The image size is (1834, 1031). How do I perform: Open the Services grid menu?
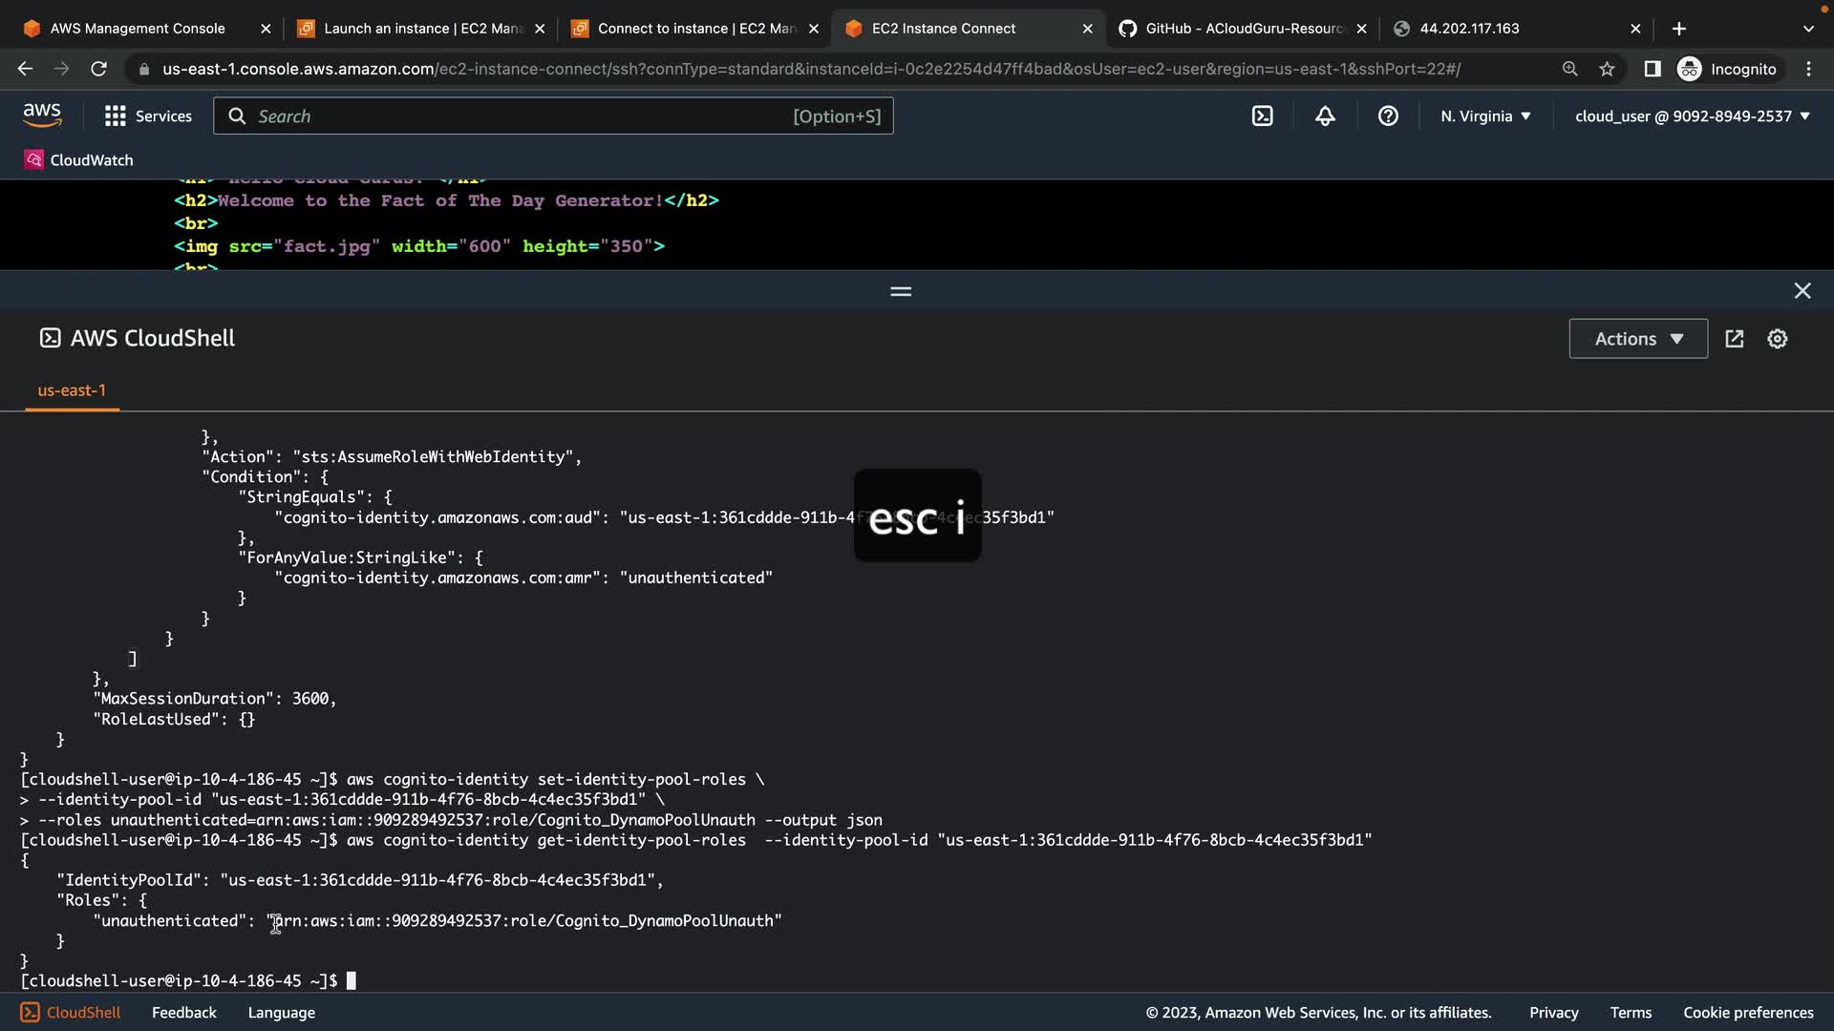(x=148, y=116)
